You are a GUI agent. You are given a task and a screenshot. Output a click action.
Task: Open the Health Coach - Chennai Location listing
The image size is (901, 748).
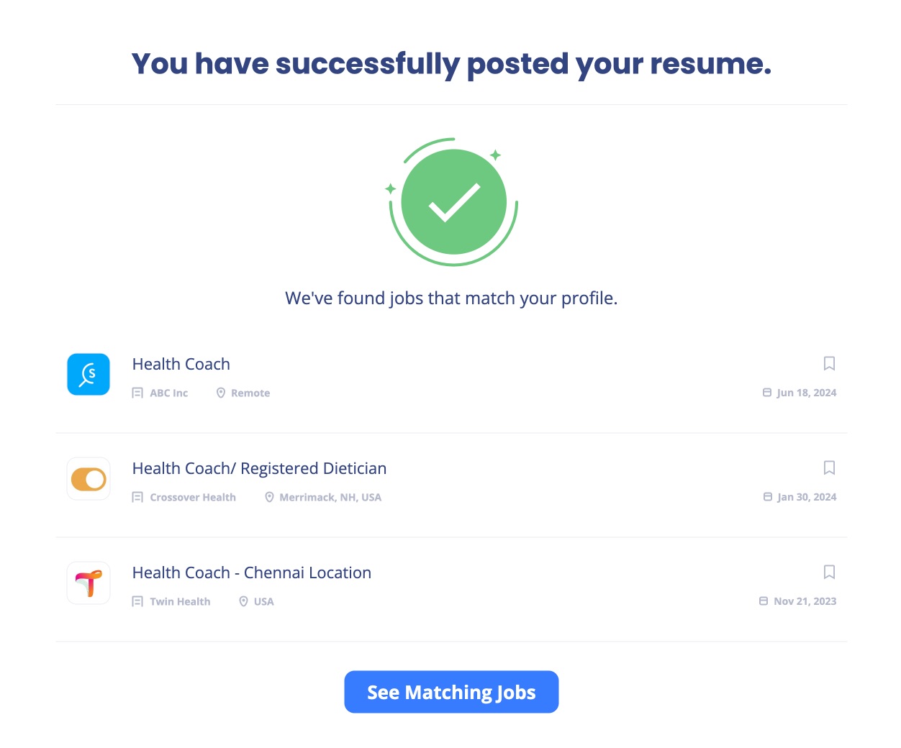coord(251,573)
